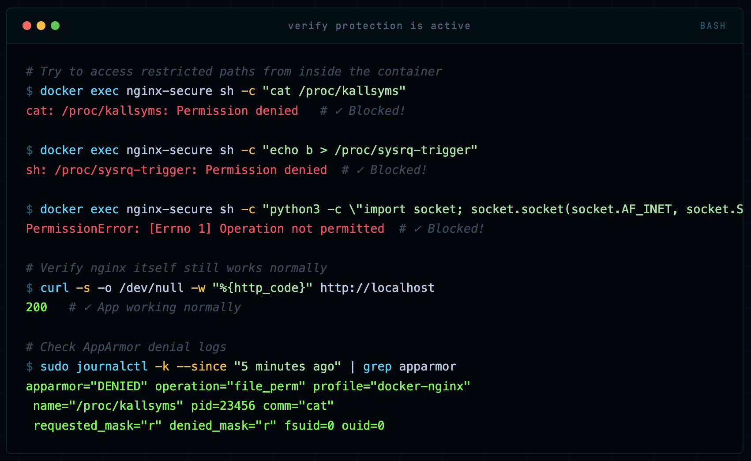Click the yellow traffic light button
The height and width of the screenshot is (461, 751).
pos(41,26)
